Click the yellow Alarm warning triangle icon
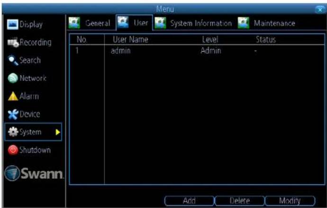Image resolution: width=327 pixels, height=208 pixels. click(x=13, y=96)
